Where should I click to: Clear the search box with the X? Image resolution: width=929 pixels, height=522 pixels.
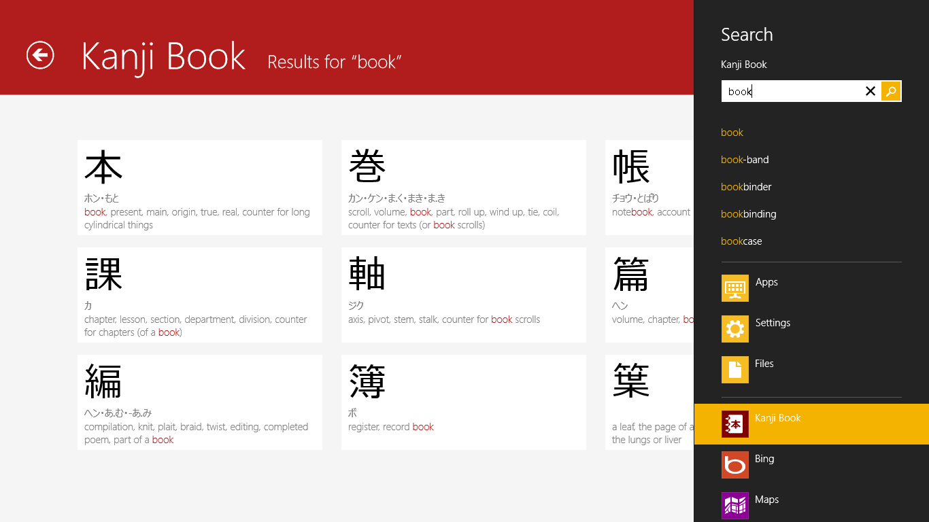click(871, 91)
